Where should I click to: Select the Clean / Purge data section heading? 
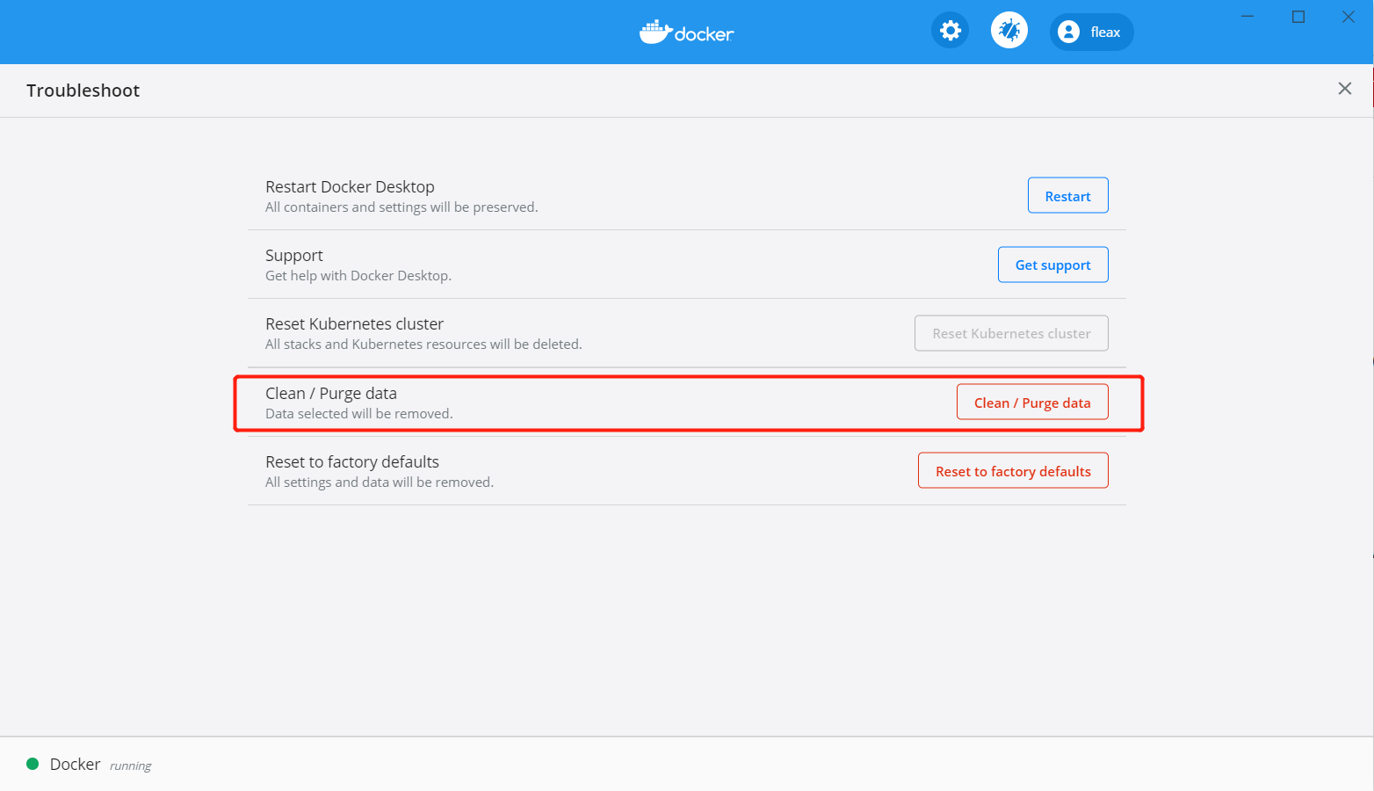[331, 393]
